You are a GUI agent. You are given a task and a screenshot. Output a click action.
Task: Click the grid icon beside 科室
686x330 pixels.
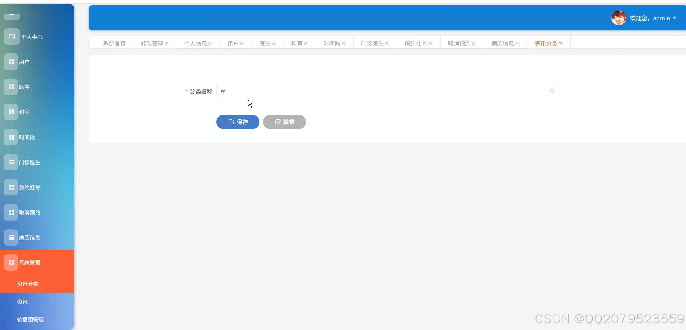11,112
